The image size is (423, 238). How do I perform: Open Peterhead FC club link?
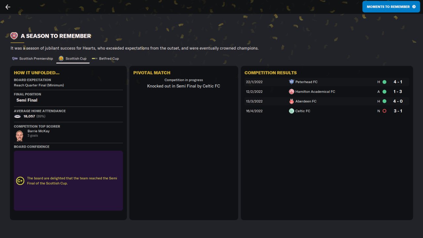coord(306,82)
